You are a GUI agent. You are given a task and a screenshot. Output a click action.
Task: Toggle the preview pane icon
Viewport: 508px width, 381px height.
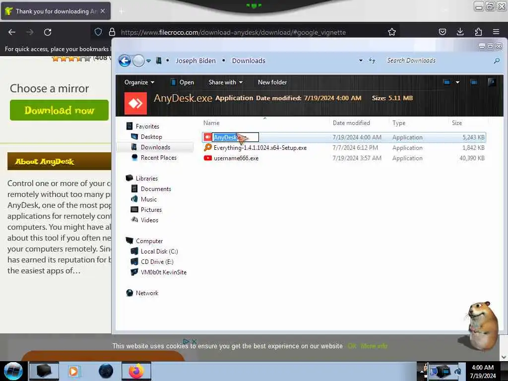(x=474, y=82)
